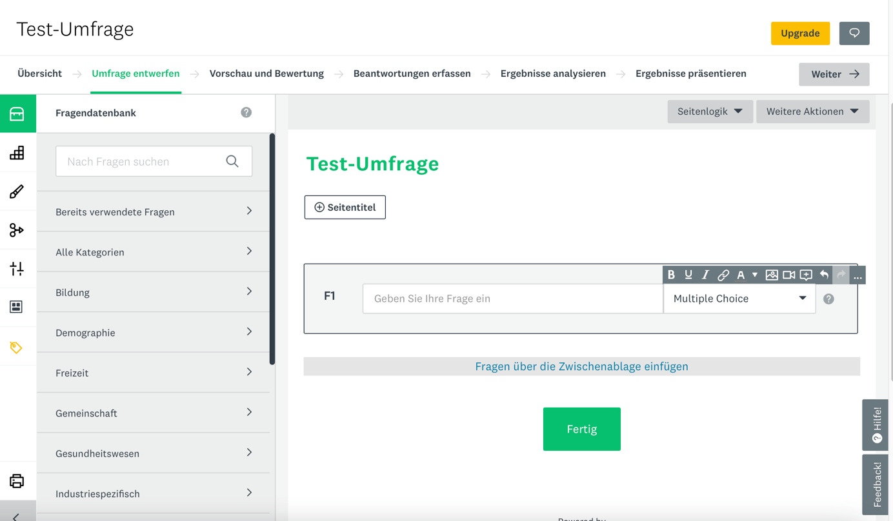Open the Multiple Choice question type dropdown
Viewport: 893px width, 521px height.
pos(739,299)
